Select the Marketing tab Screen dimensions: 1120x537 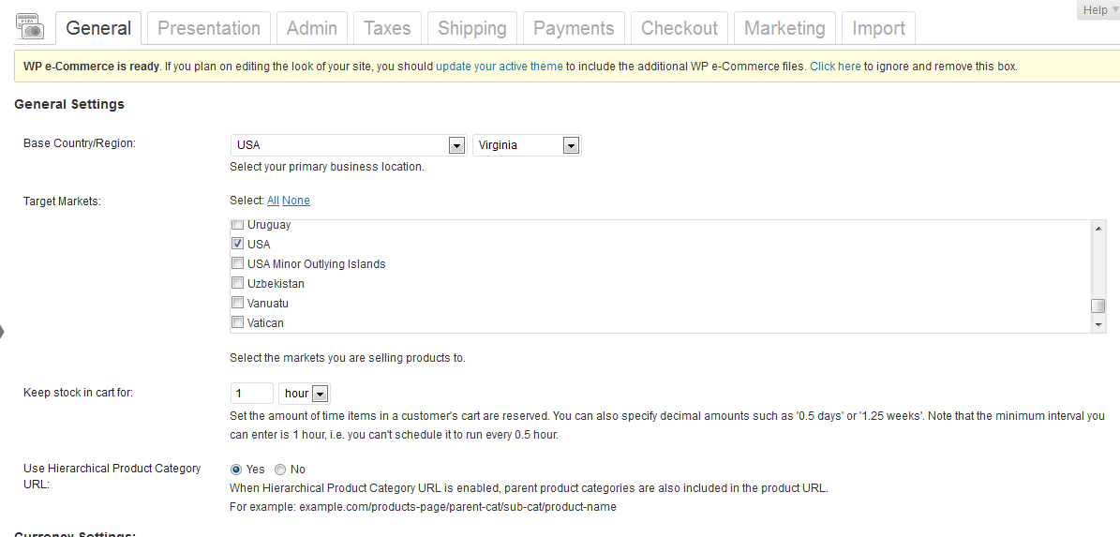click(x=784, y=28)
